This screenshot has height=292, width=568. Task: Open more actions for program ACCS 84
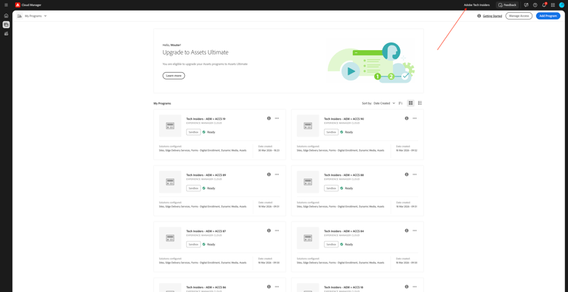414,231
